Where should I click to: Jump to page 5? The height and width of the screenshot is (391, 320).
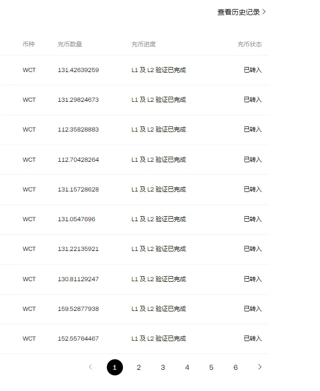(211, 367)
